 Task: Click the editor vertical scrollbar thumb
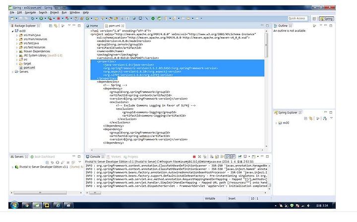click(266, 45)
